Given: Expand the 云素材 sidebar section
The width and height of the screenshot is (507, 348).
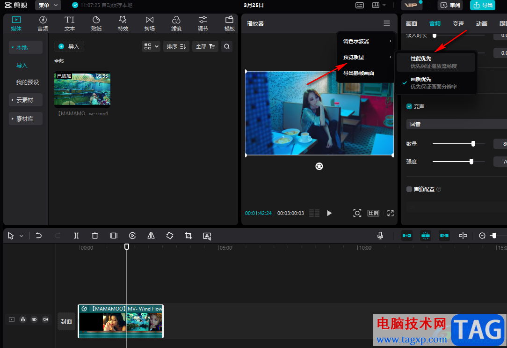Looking at the screenshot, I should pyautogui.click(x=26, y=100).
